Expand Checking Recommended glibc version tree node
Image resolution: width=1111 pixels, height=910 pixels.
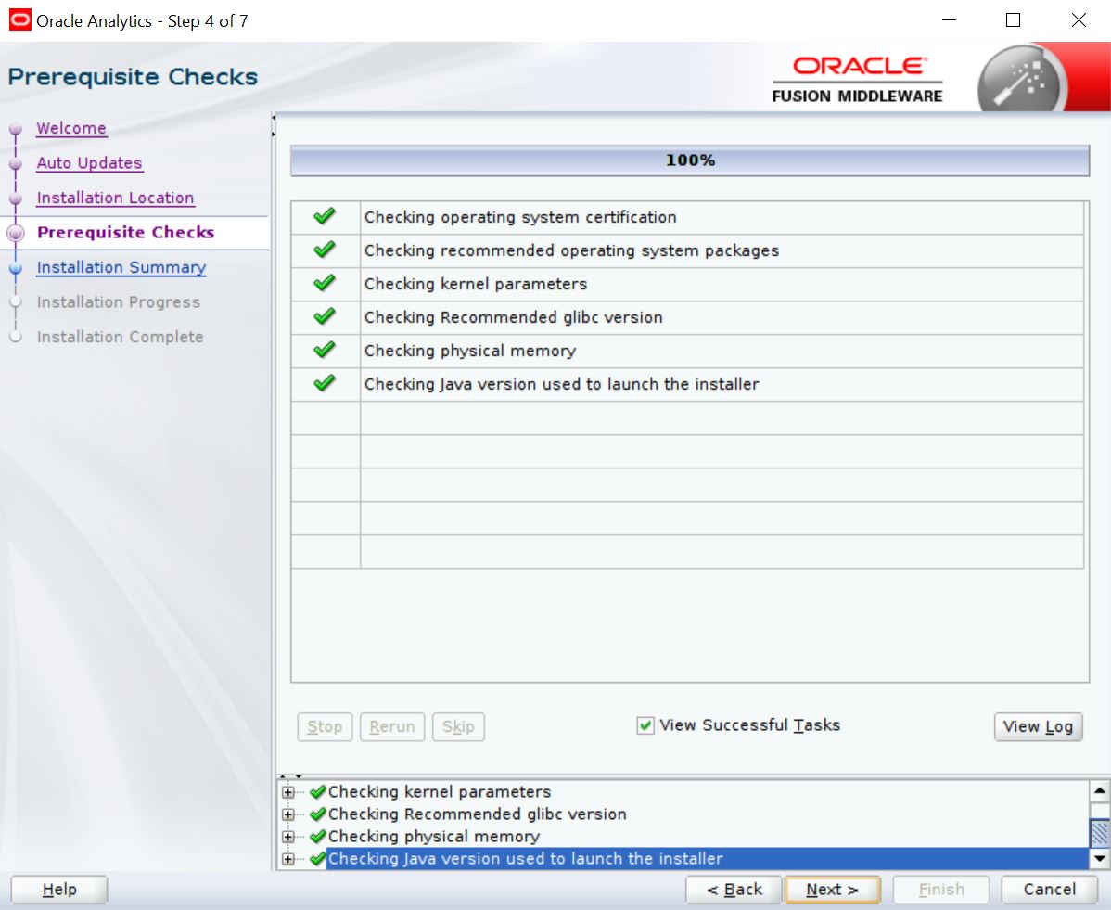click(x=287, y=814)
